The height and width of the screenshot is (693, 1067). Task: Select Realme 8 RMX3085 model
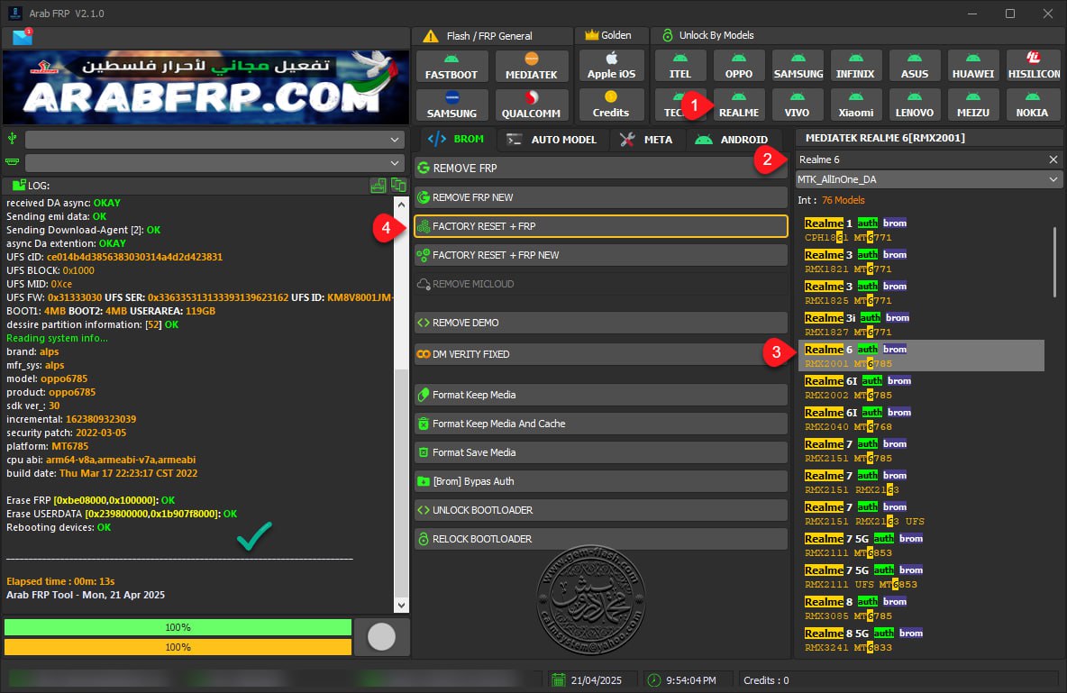pyautogui.click(x=921, y=608)
